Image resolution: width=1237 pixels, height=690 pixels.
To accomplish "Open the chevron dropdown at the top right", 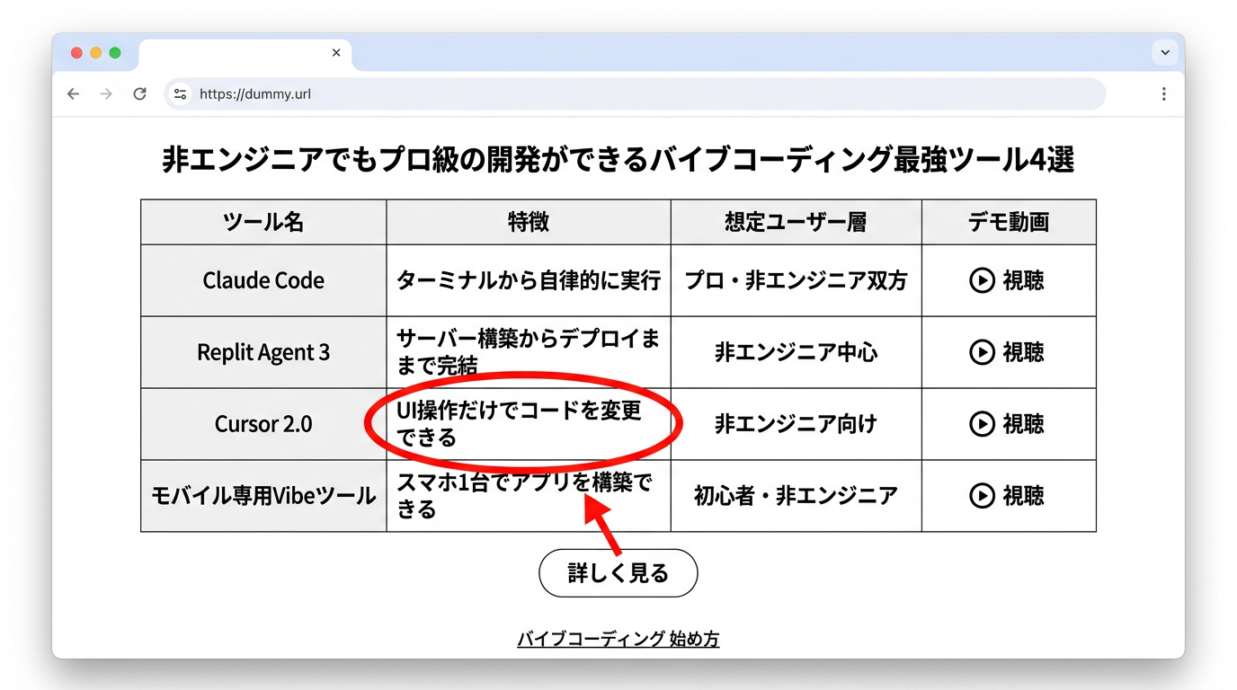I will point(1164,52).
